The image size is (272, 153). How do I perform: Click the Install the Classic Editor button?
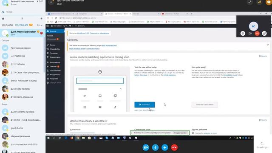coord(205,105)
